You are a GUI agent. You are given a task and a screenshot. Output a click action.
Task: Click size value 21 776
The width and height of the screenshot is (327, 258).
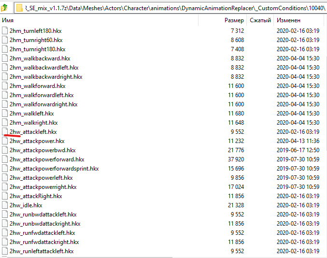coord(236,150)
